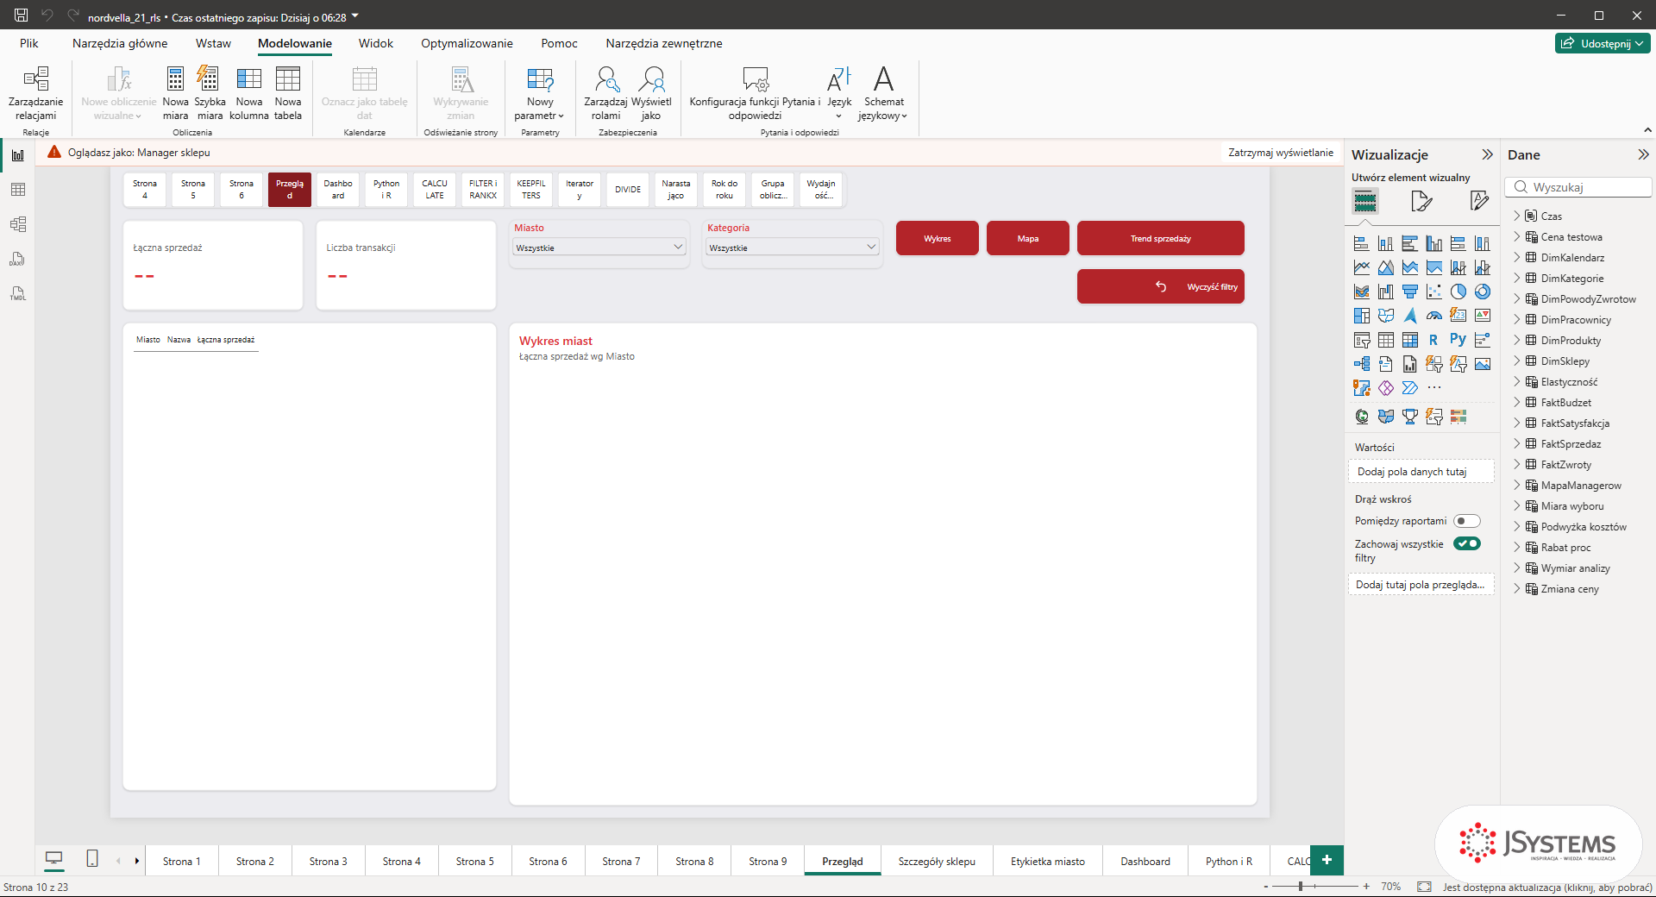Click the Wyczyść filtry button

point(1160,286)
